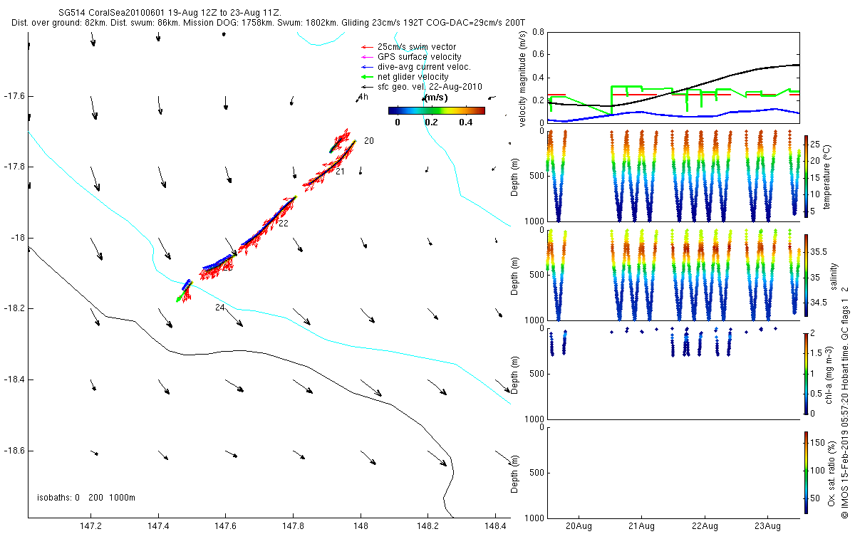Select the 23Aug tick on the time axis

(767, 527)
